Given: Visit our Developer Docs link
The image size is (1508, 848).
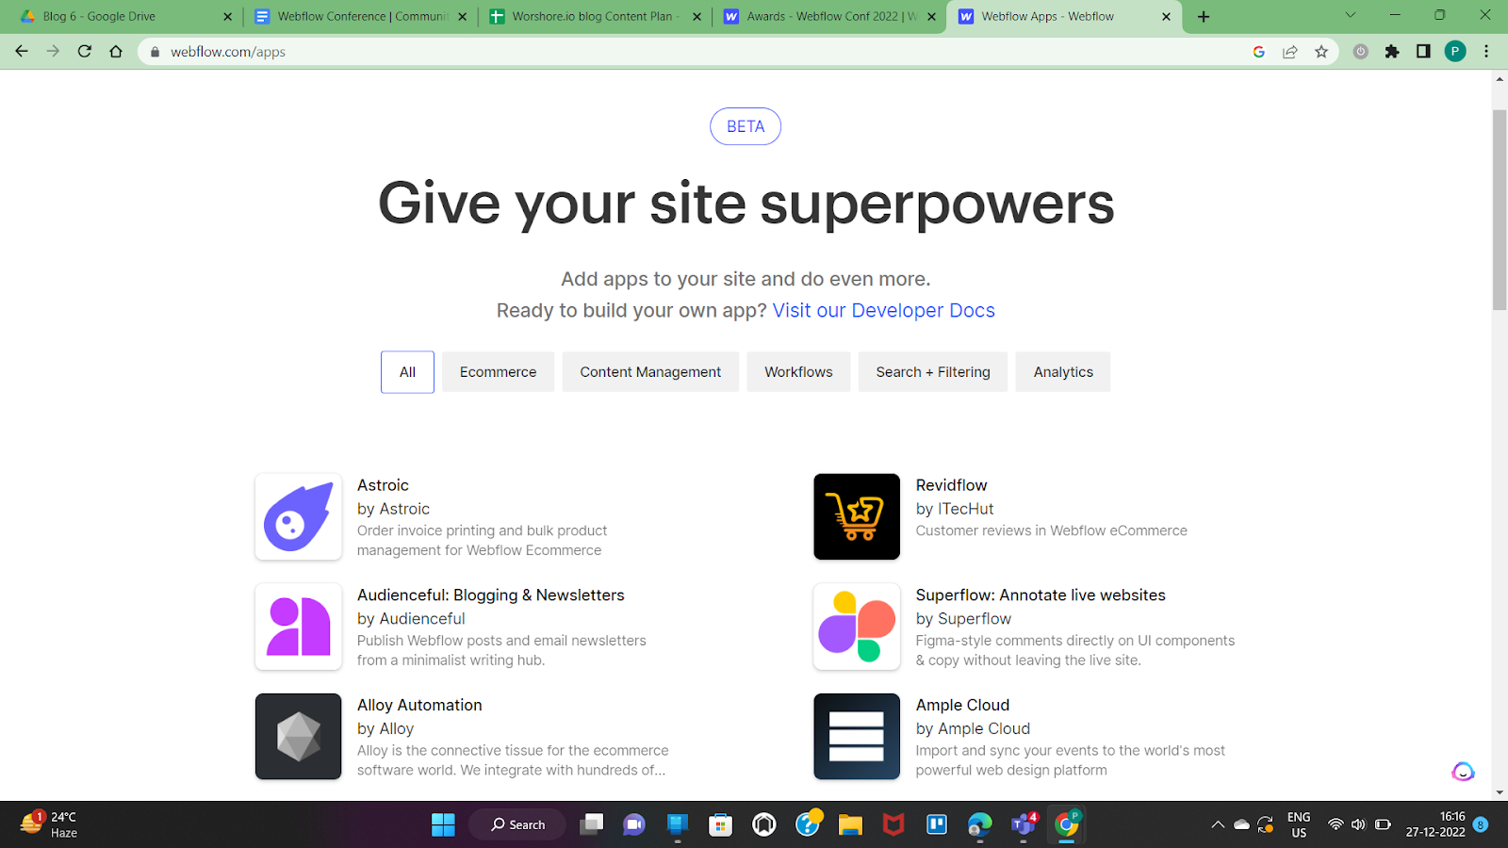Looking at the screenshot, I should (883, 310).
